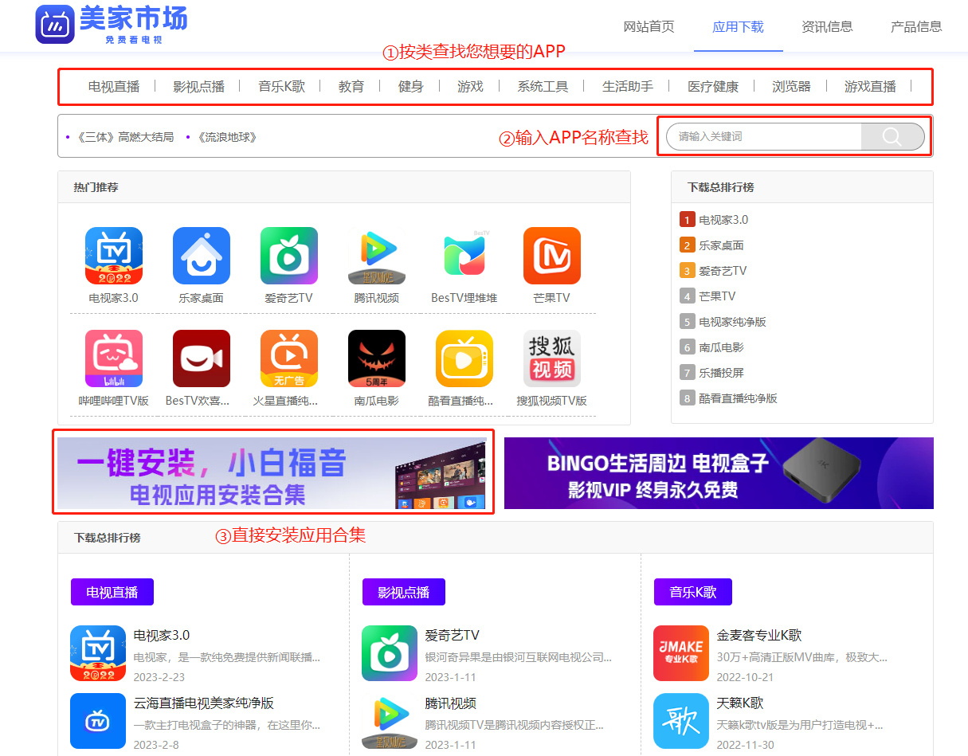
Task: Click 天籁K歌 app icon
Action: (x=681, y=721)
